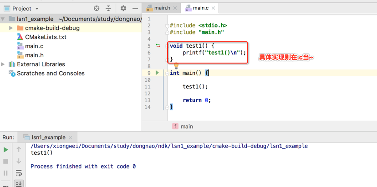This screenshot has height=187, width=377.
Task: Click the test1() output line in console
Action: (41, 153)
